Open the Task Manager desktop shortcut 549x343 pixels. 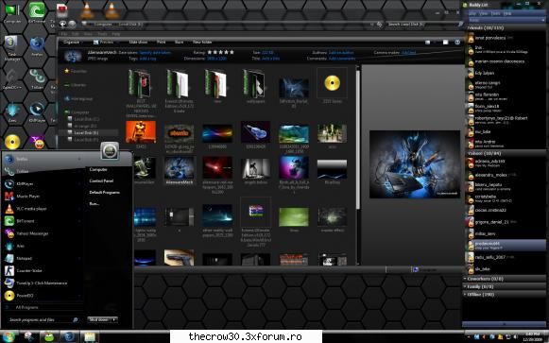(x=12, y=48)
